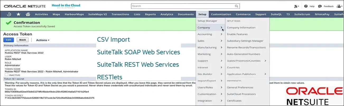Open Support in the top navigation bar

click(261, 14)
